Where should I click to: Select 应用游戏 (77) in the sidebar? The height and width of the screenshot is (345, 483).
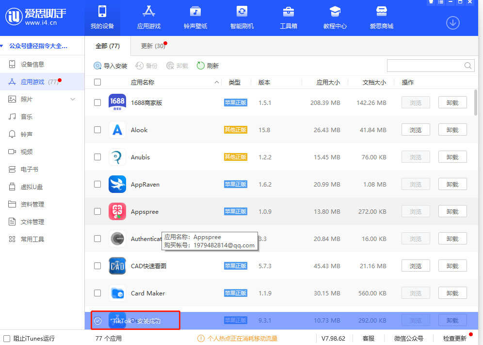(42, 82)
